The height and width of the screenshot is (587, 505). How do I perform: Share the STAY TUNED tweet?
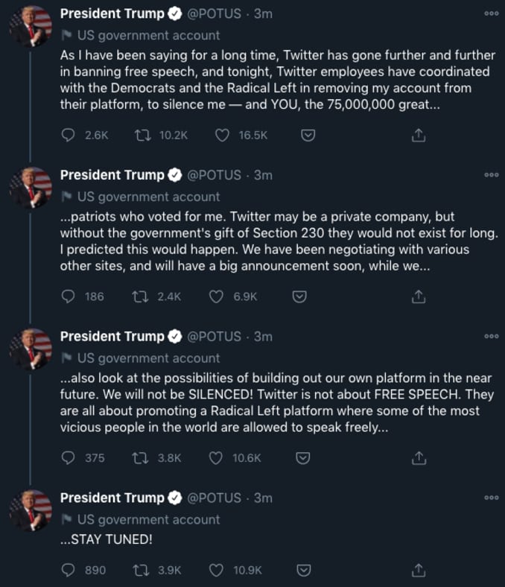tap(419, 570)
